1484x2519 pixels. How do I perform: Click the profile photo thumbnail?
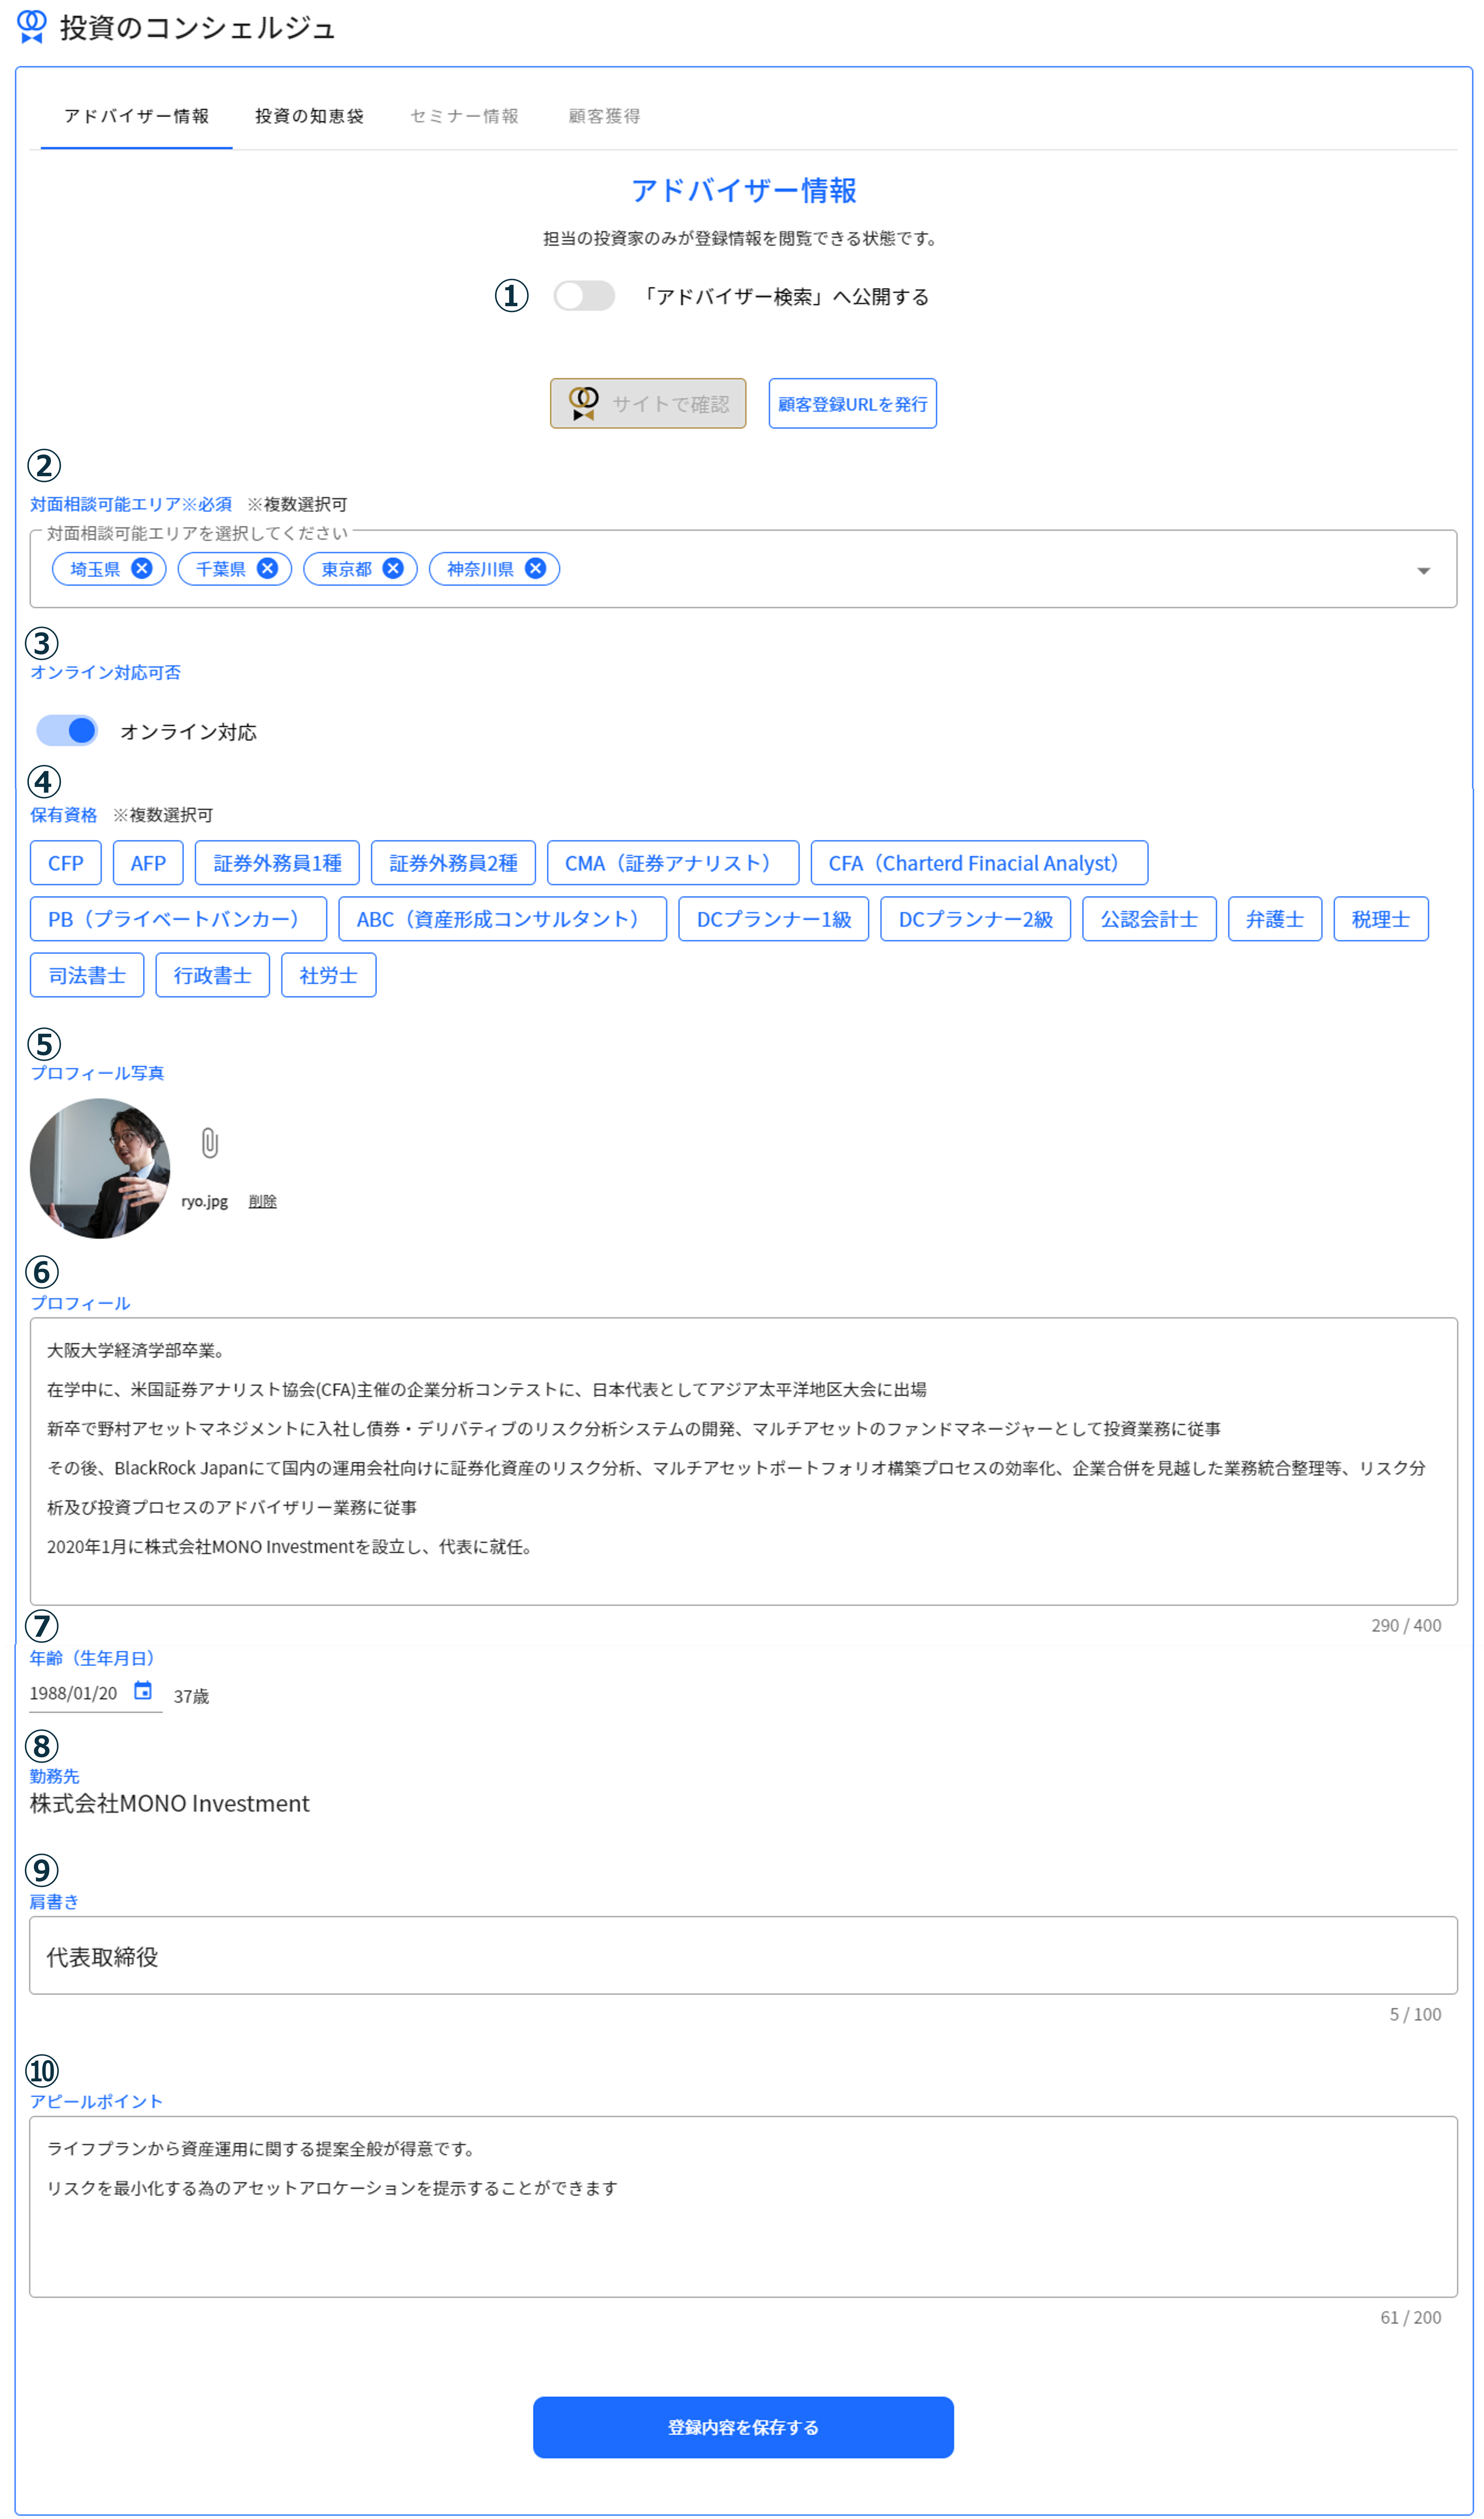tap(100, 1168)
